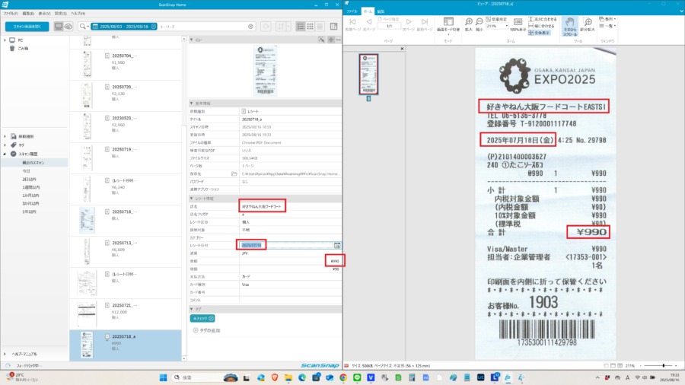Screen dimensions: 685x385
Task: Open the search options magnifier dropdown
Action: [x=83, y=27]
